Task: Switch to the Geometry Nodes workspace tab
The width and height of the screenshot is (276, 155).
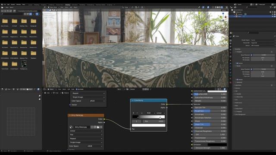Action: coord(100,5)
